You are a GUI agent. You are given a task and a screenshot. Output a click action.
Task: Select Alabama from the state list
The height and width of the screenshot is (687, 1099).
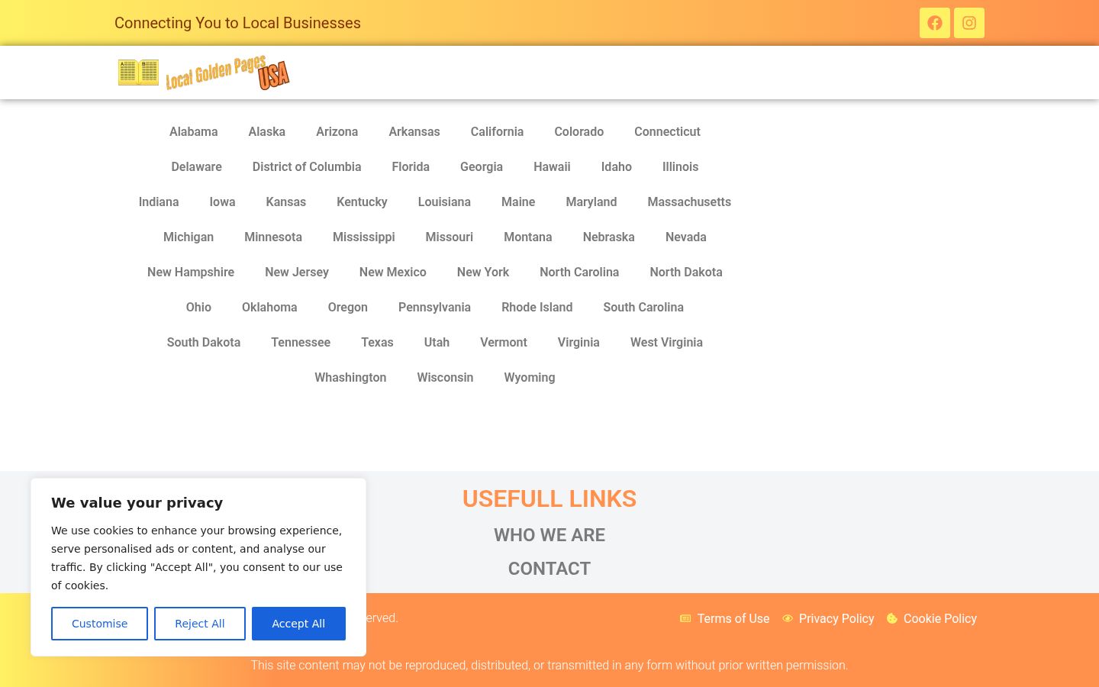point(194,131)
